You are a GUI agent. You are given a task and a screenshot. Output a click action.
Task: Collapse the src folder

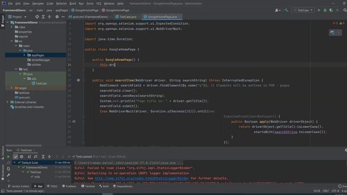pos(12,41)
